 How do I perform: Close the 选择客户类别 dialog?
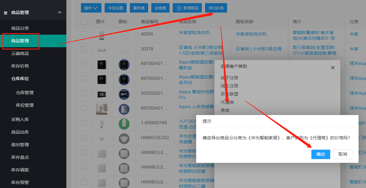(x=333, y=68)
